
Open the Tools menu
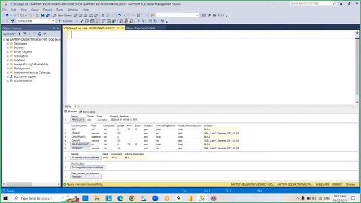pos(60,10)
